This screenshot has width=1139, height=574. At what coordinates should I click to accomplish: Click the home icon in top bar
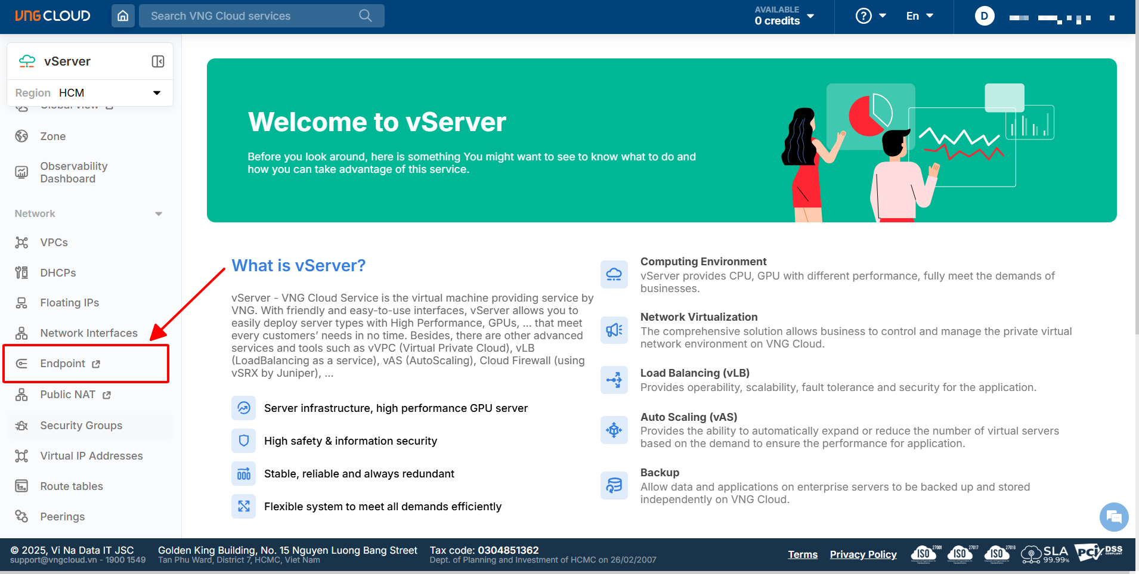(x=123, y=16)
